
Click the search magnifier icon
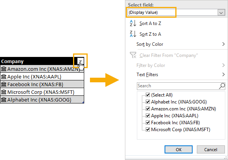pos(222,86)
